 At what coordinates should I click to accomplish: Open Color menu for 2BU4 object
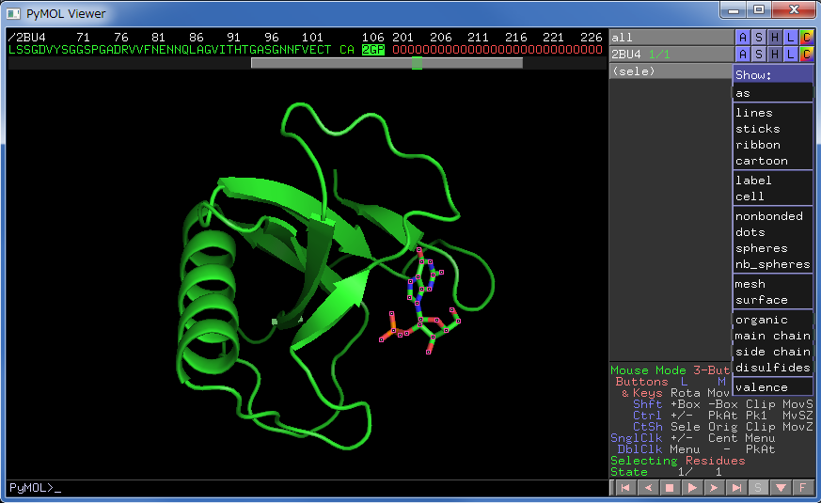click(x=806, y=54)
